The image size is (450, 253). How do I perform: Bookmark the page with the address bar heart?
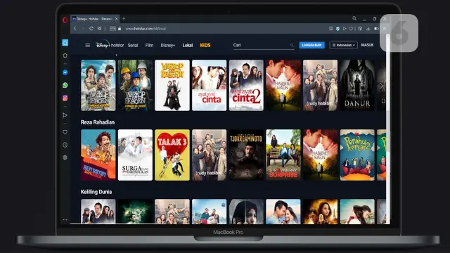pyautogui.click(x=351, y=28)
